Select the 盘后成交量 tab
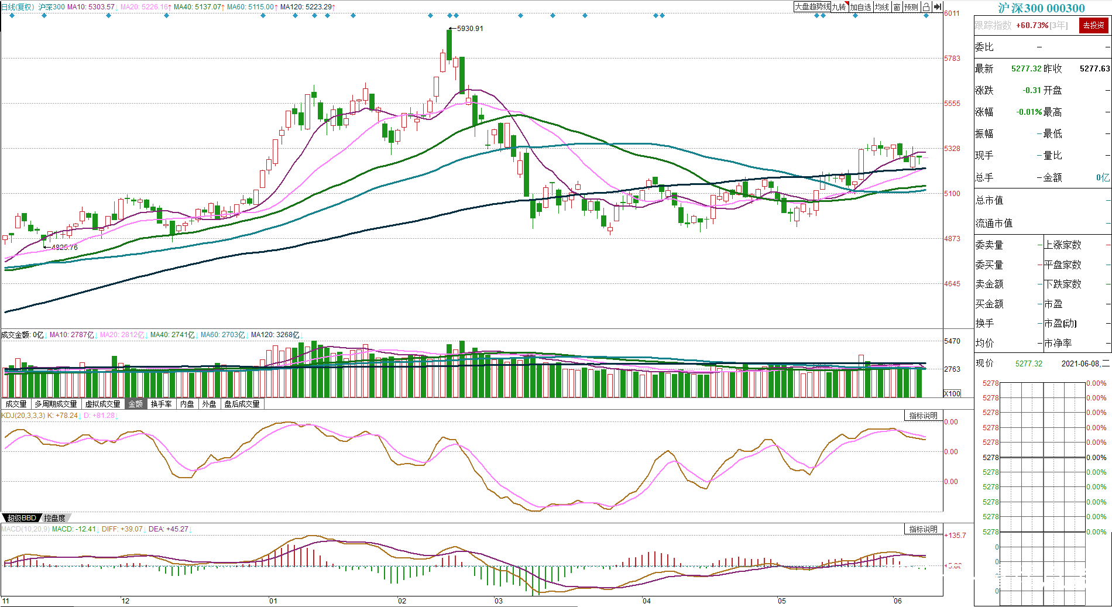This screenshot has height=607, width=1112. pos(242,404)
